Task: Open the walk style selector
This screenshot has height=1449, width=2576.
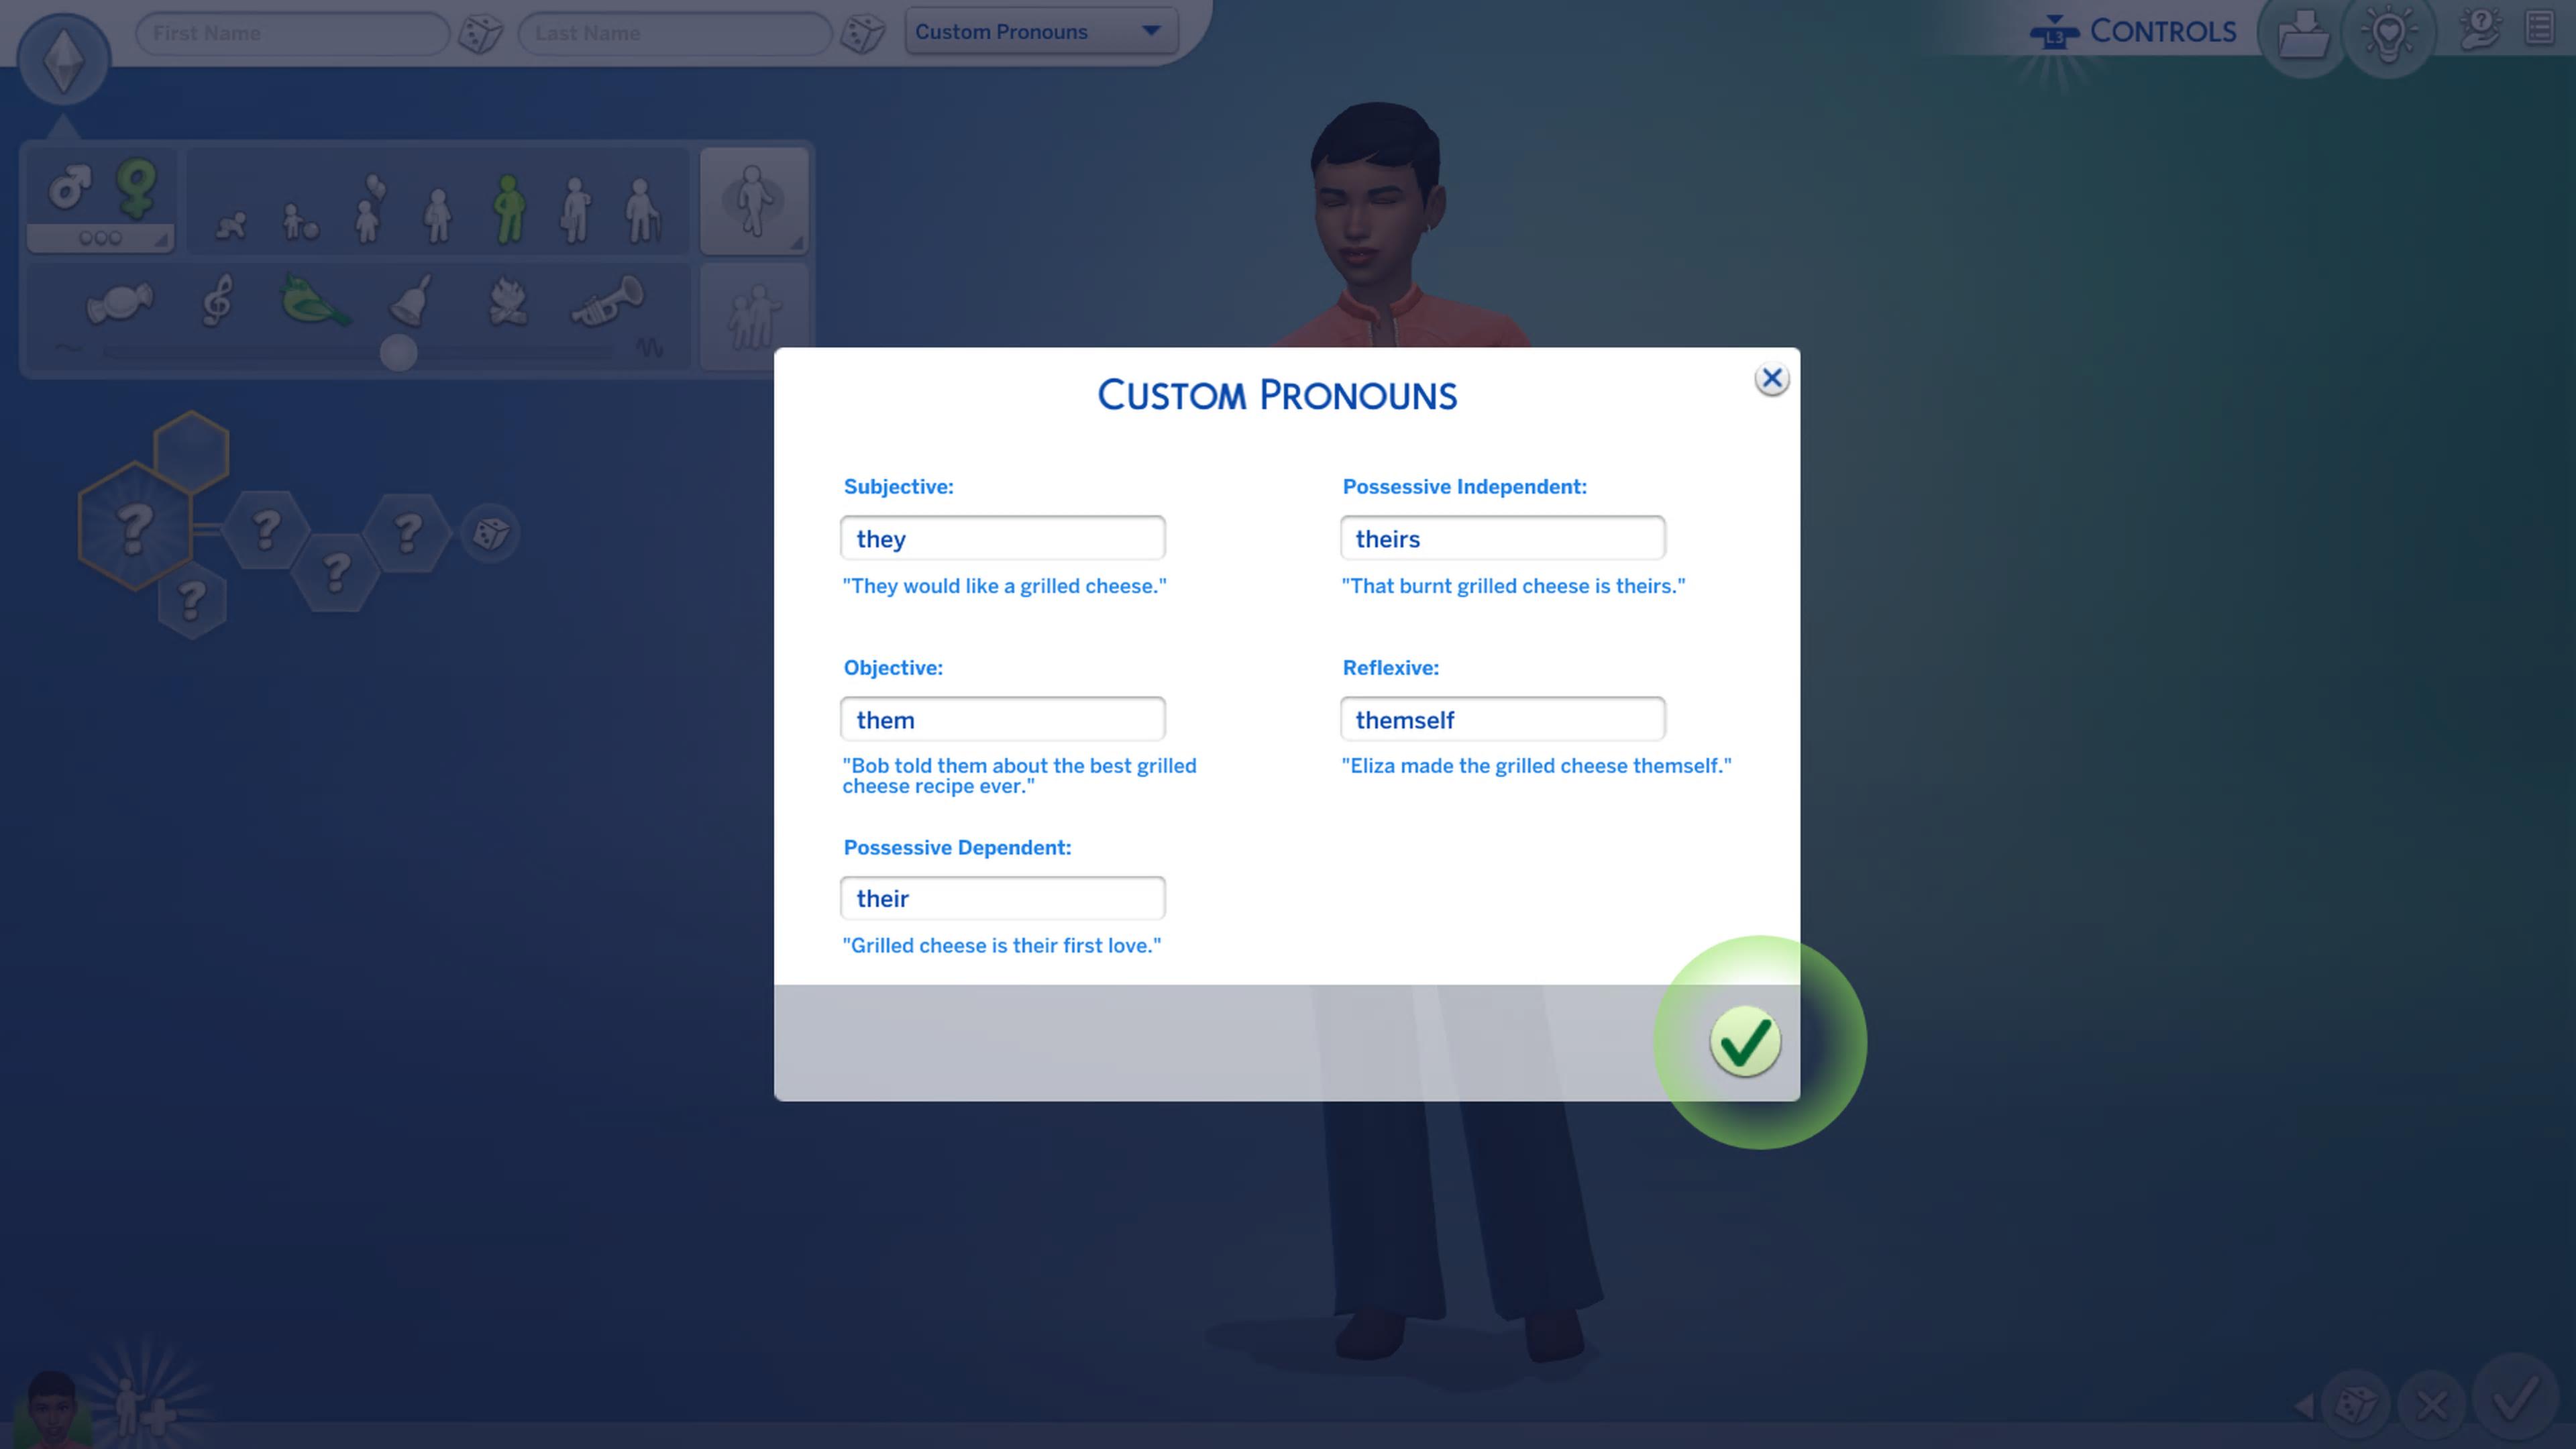Action: [x=754, y=201]
